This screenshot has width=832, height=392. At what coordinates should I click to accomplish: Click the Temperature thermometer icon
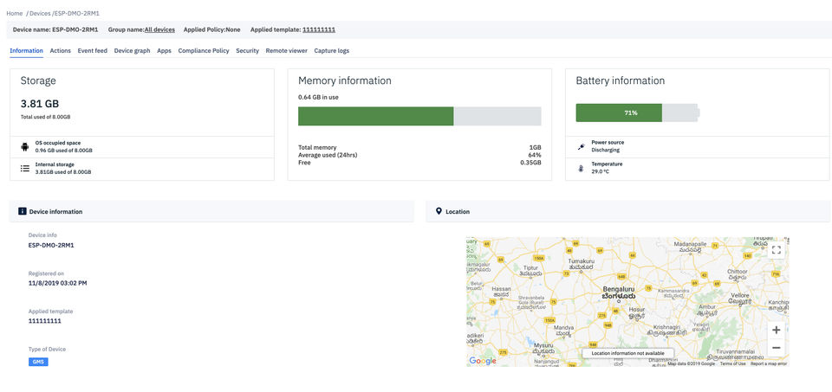(581, 168)
